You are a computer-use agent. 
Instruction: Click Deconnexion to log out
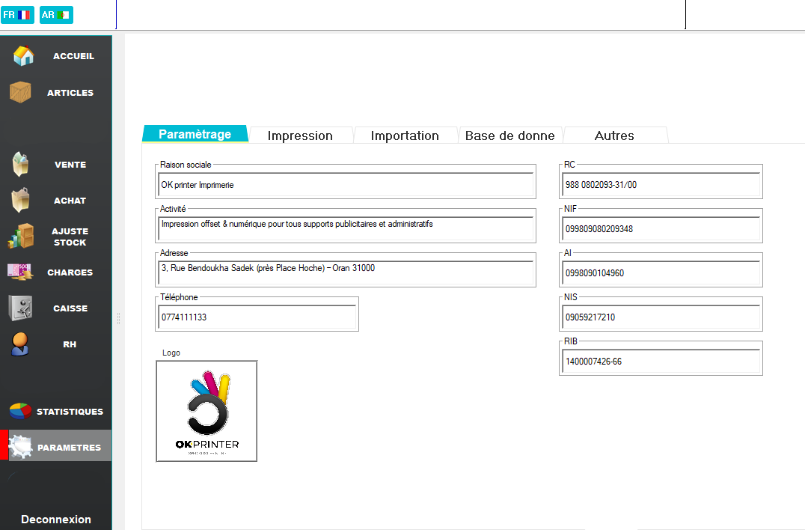[56, 520]
